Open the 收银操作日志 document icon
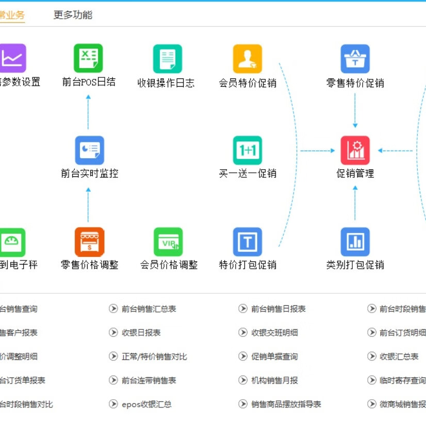Viewport: 426px width, 426px height. coord(167,59)
